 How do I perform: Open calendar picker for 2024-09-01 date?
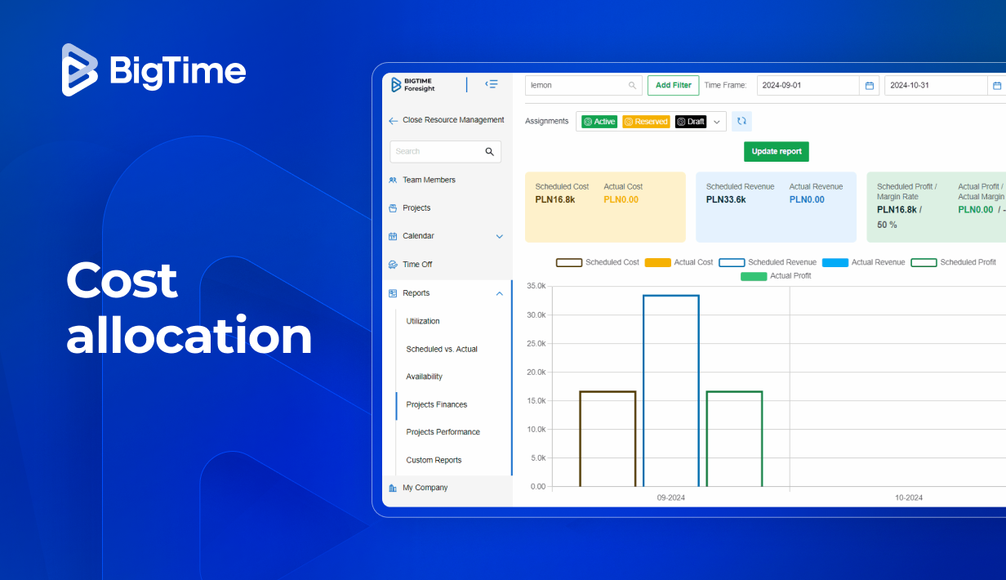tap(870, 85)
